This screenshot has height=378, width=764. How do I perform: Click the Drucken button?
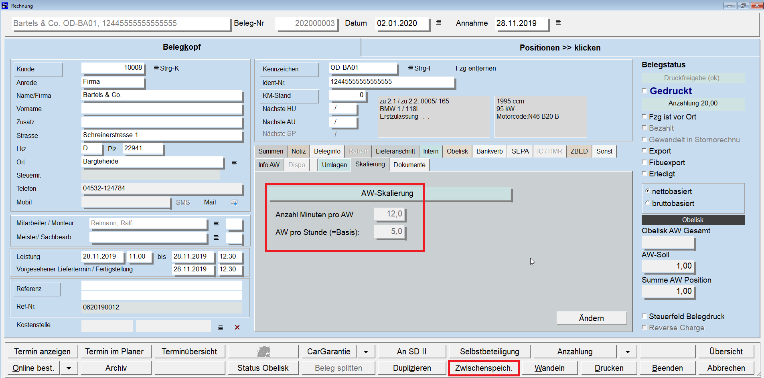[x=609, y=368]
